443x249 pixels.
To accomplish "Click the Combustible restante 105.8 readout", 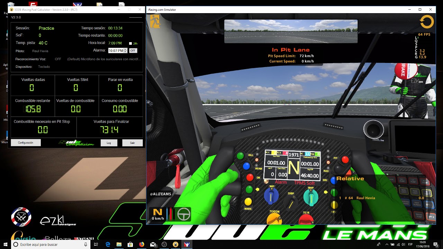I will (33, 109).
